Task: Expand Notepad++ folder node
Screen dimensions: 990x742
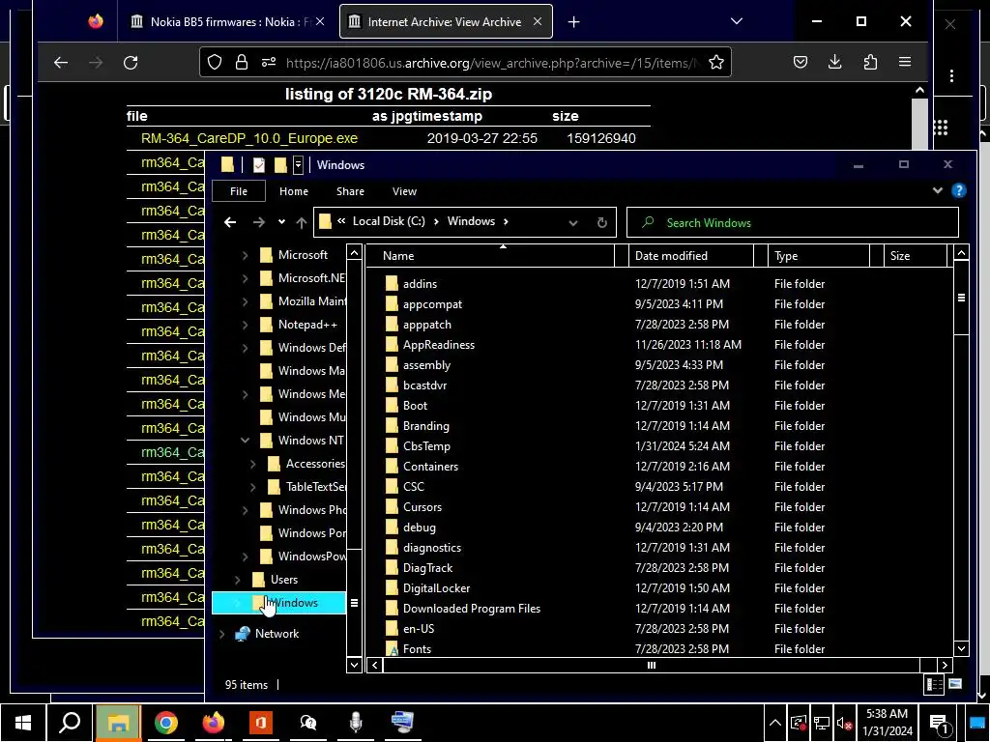Action: (x=245, y=325)
